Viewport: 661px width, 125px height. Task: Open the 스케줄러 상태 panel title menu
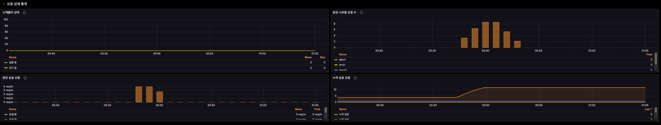pos(11,12)
